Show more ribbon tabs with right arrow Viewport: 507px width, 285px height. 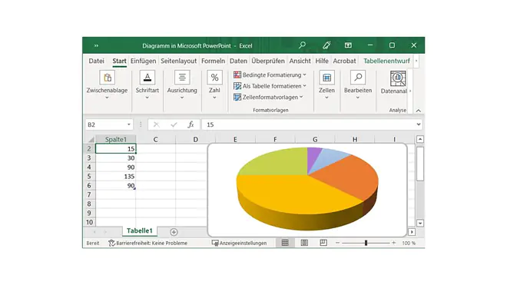click(416, 61)
